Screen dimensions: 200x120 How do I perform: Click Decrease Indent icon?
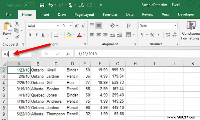113,35
